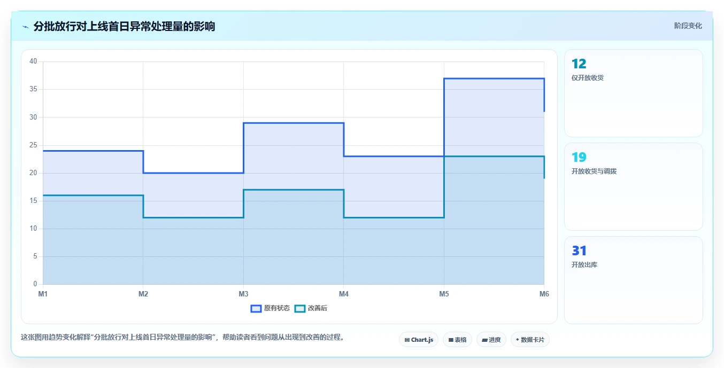Click the chart title 分批放行对上线首日异常处理量的影响
The width and height of the screenshot is (724, 368).
[x=124, y=26]
